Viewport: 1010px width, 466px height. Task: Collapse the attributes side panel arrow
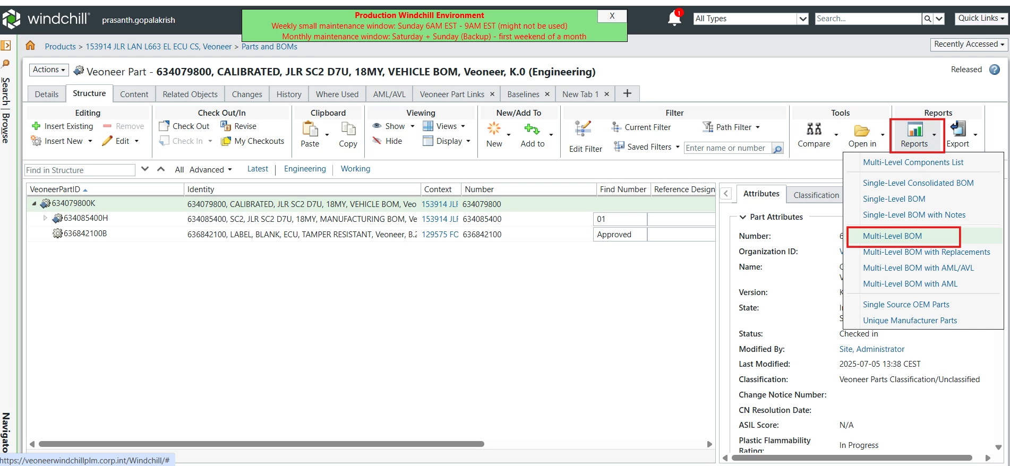coord(726,194)
